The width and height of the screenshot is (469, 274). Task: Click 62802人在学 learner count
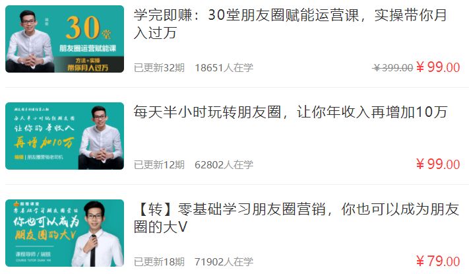(x=224, y=164)
